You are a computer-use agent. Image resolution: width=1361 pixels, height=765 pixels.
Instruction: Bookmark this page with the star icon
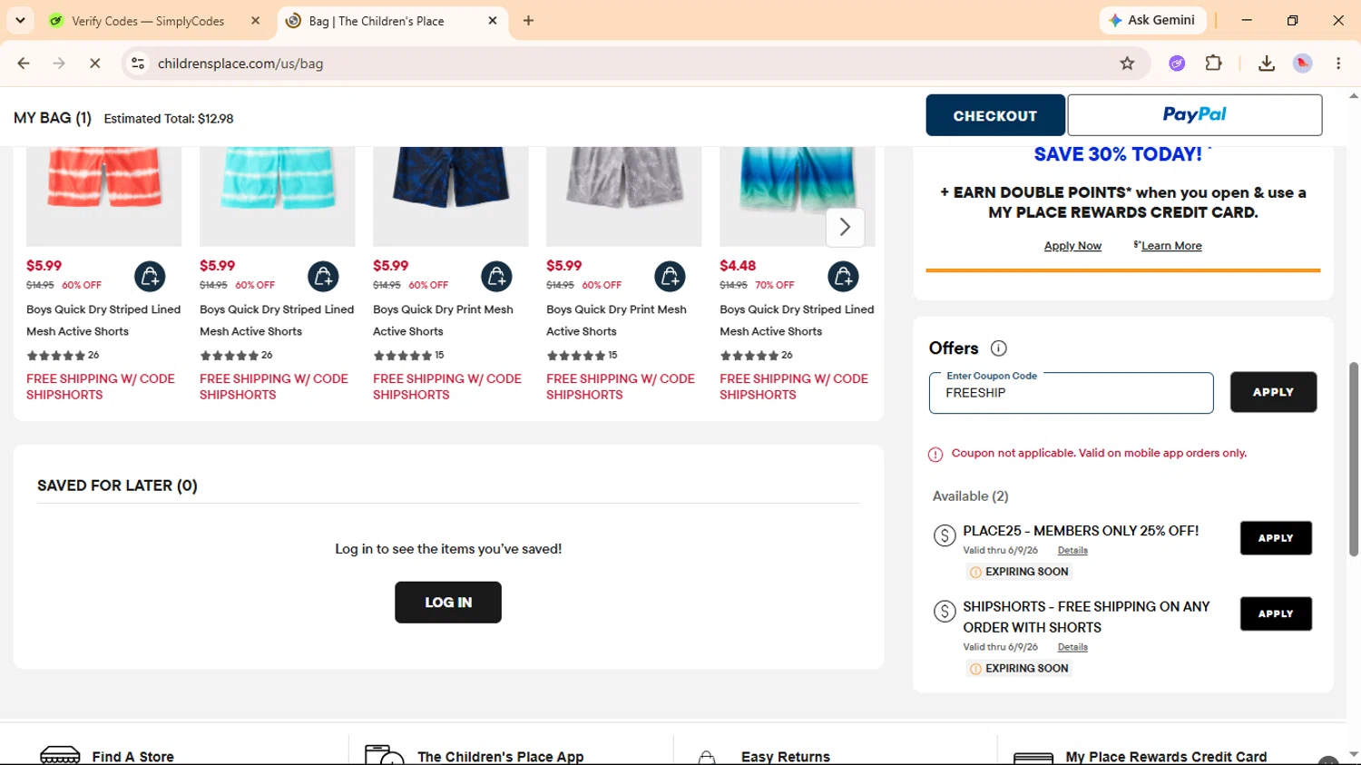(1127, 64)
